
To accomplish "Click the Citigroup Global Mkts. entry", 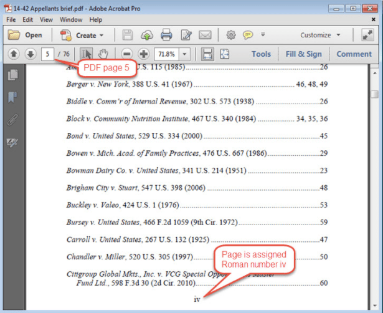I will coord(197,278).
